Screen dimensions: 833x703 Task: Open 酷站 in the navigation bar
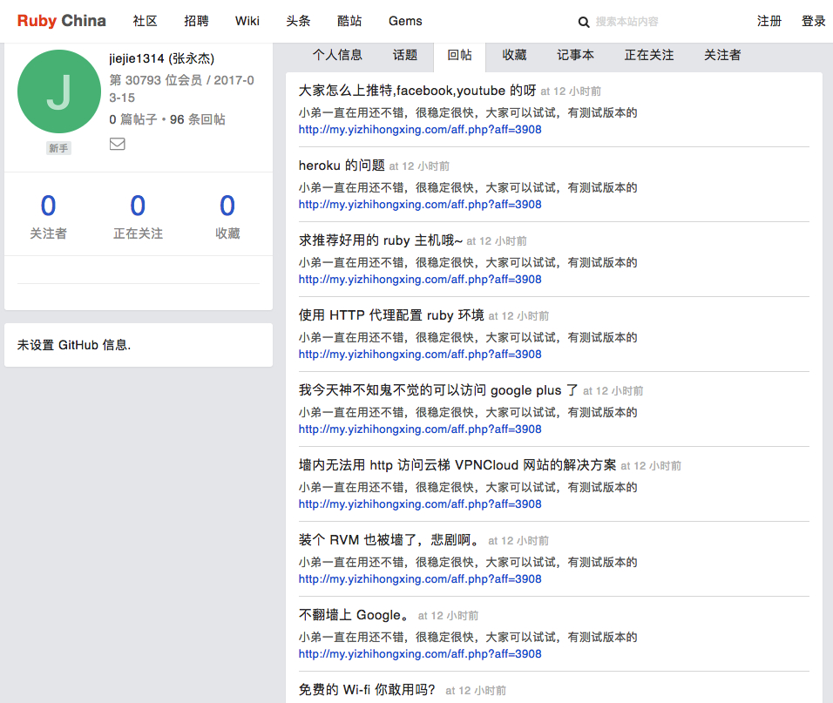(x=349, y=21)
